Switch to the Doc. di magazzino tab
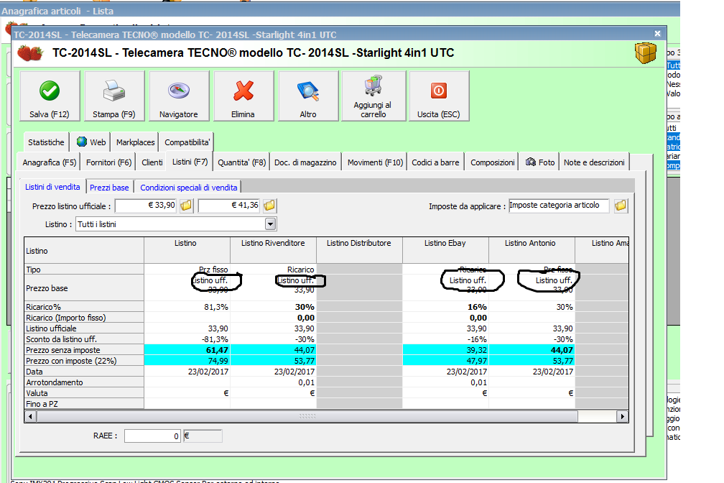The width and height of the screenshot is (724, 483). (305, 162)
